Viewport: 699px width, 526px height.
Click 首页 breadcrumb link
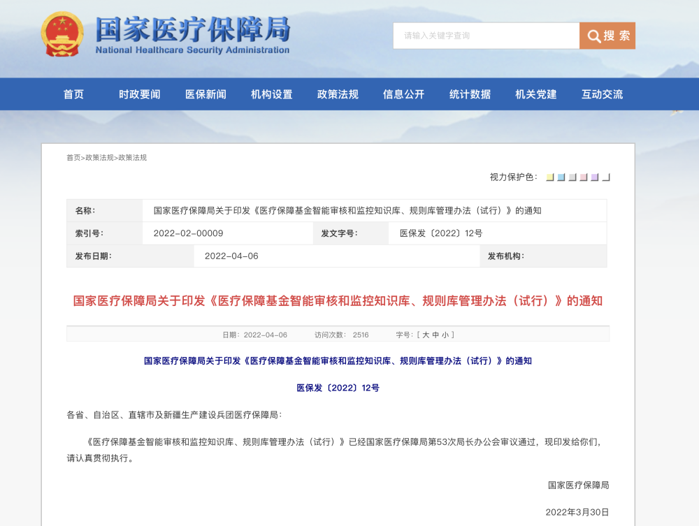pos(73,158)
